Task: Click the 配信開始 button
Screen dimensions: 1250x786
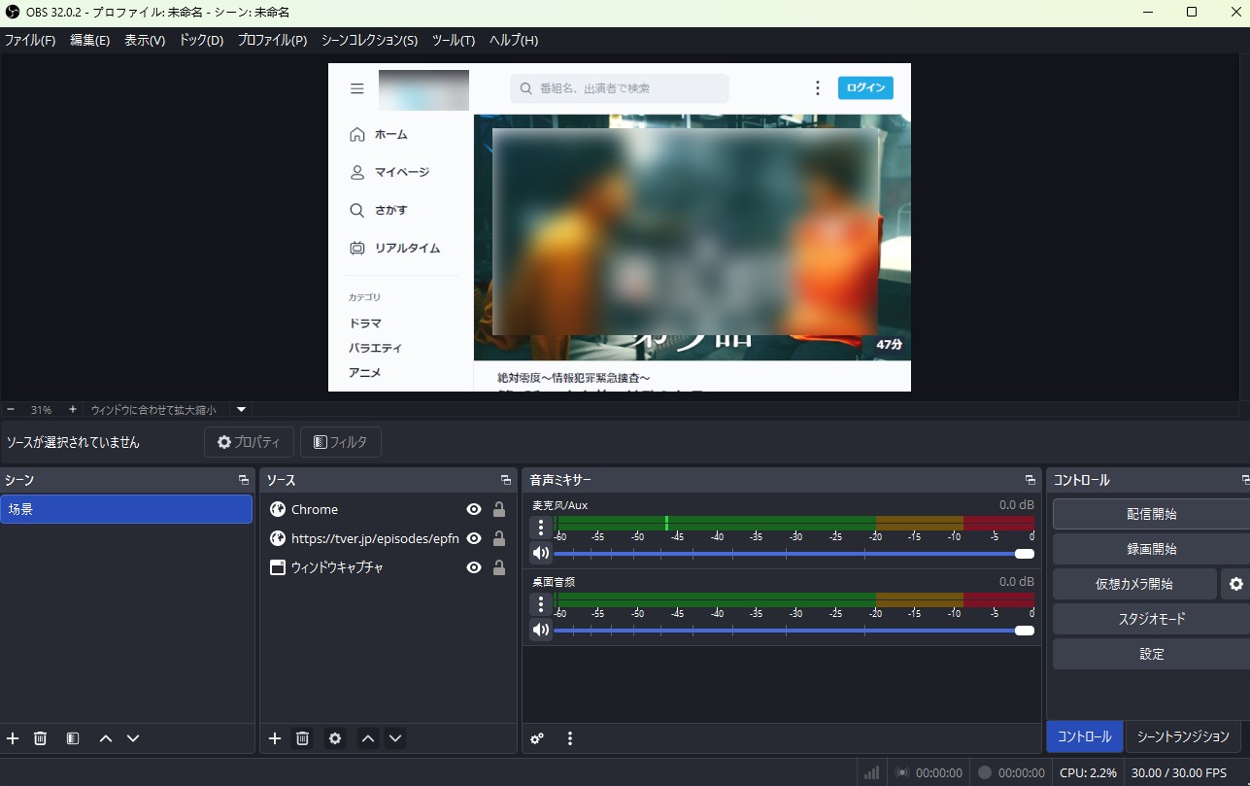Action: pyautogui.click(x=1151, y=514)
